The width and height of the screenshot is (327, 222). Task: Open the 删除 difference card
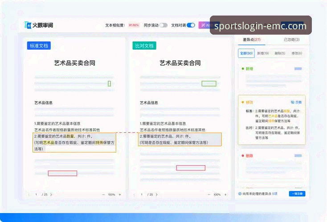tap(272, 164)
